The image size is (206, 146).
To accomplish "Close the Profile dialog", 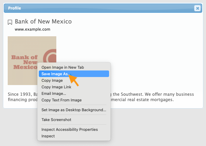I will pyautogui.click(x=197, y=8).
